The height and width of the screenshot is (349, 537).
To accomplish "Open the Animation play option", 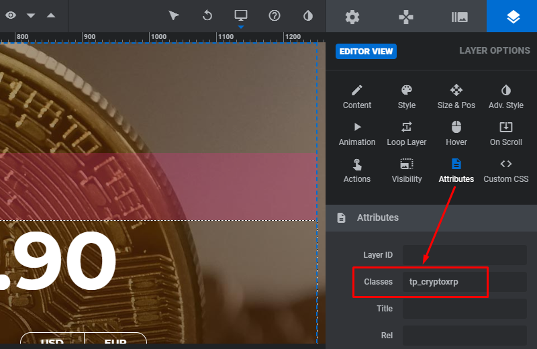I will 357,134.
